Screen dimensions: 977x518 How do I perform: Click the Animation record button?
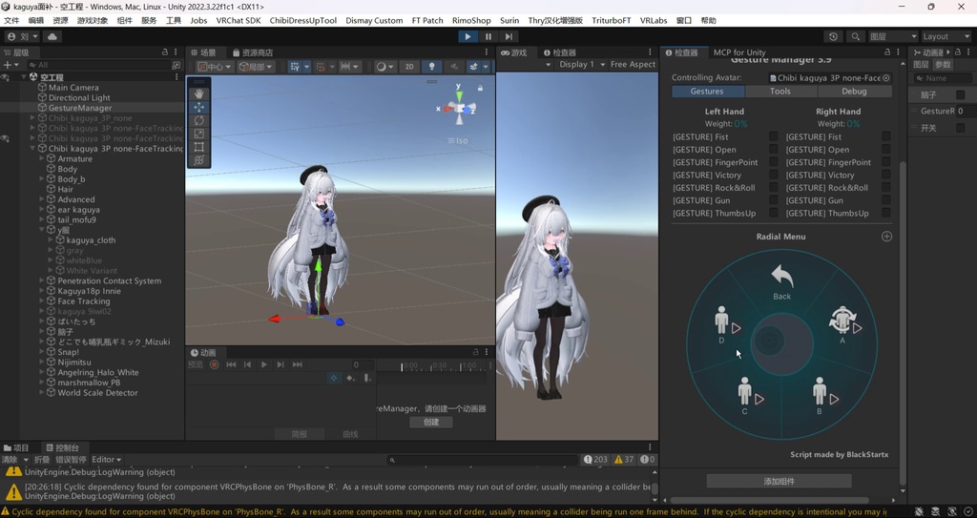click(215, 364)
